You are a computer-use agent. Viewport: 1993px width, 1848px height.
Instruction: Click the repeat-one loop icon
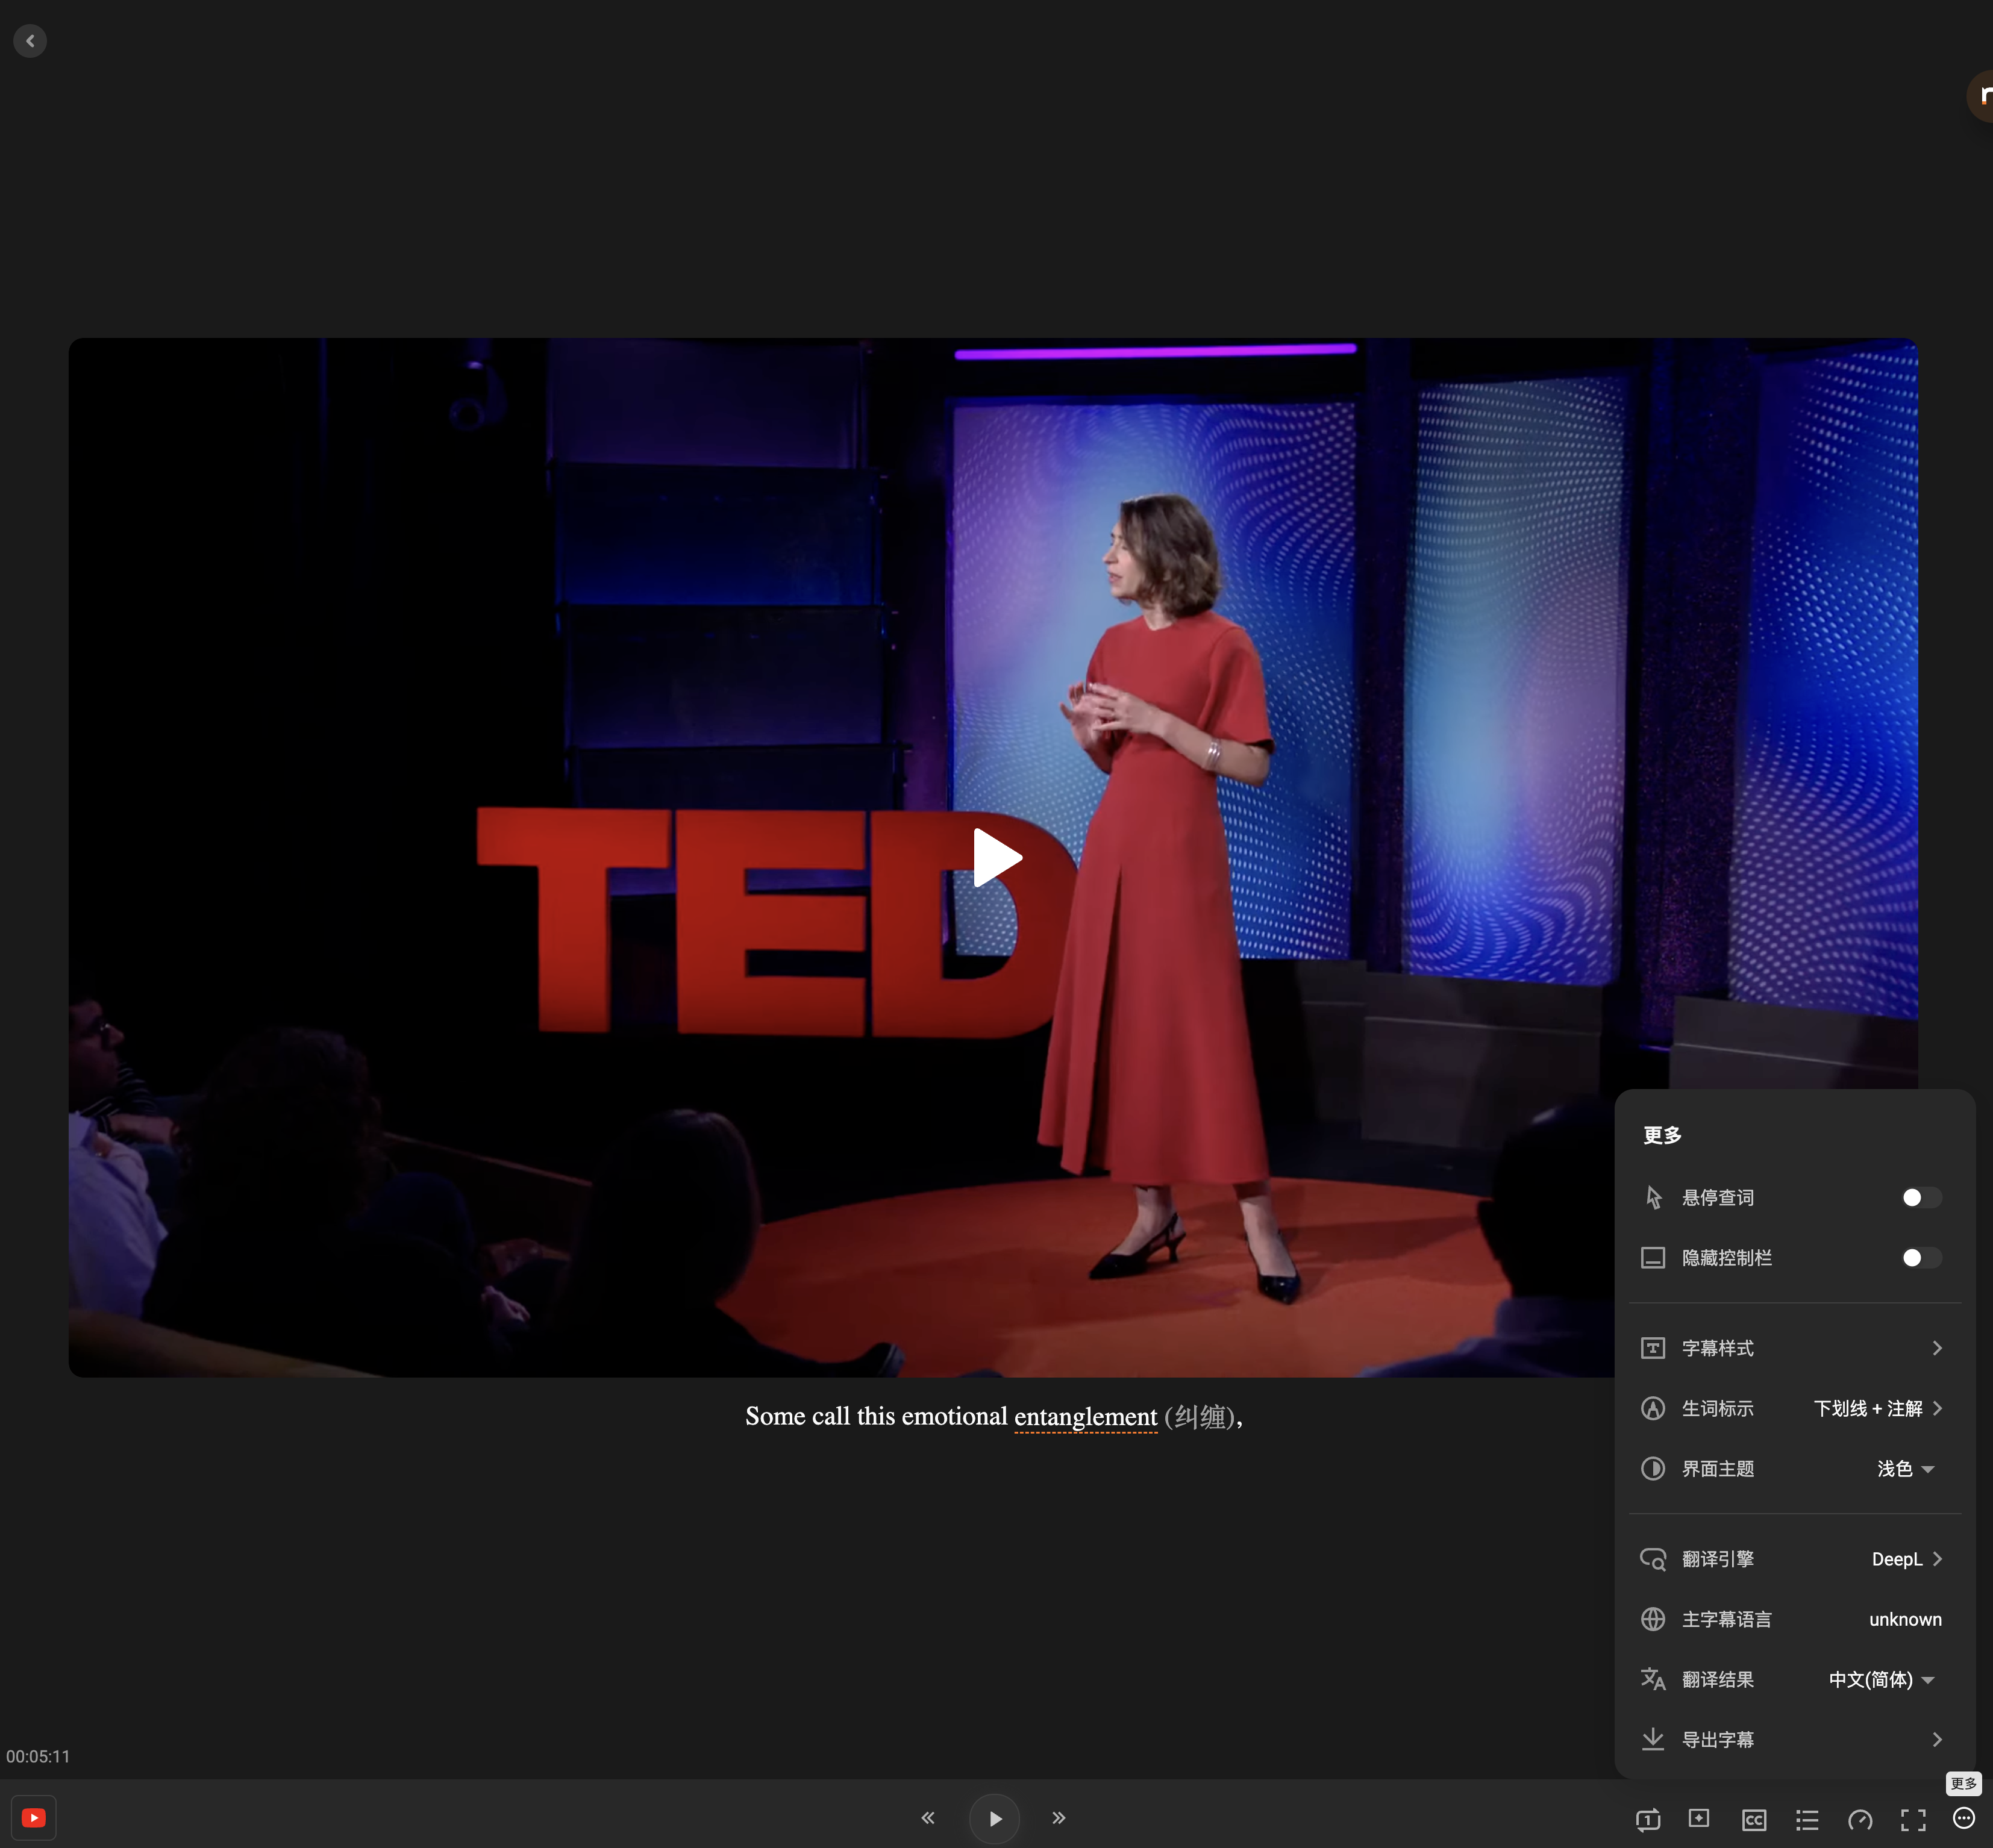[x=1647, y=1819]
